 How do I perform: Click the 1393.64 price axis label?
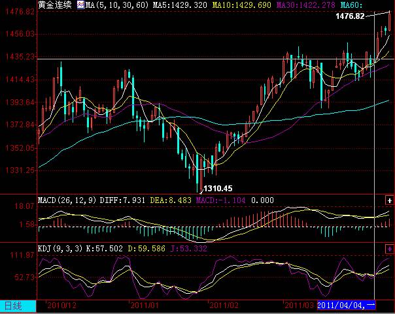click(20, 102)
